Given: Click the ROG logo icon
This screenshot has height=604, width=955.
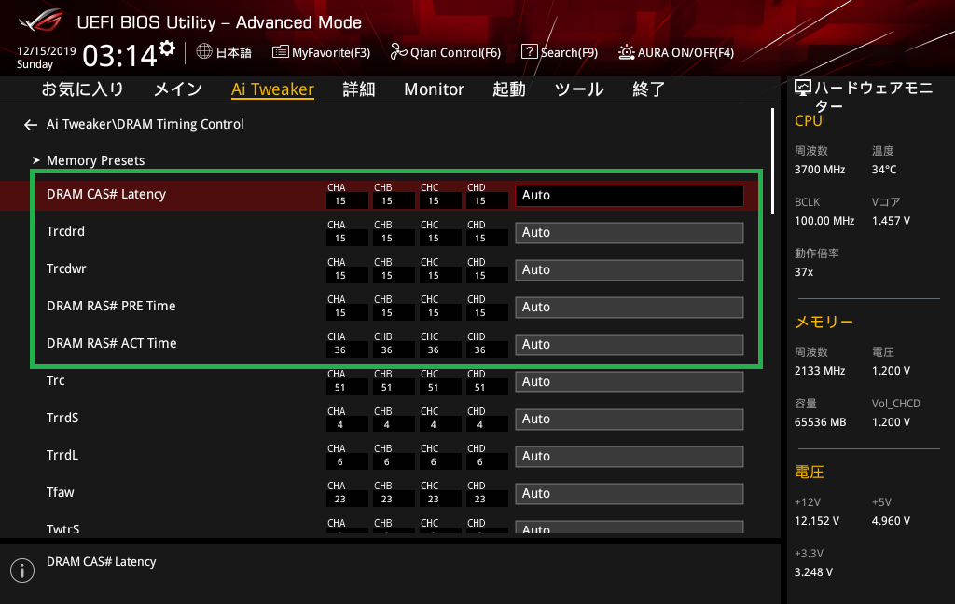Looking at the screenshot, I should (x=41, y=21).
